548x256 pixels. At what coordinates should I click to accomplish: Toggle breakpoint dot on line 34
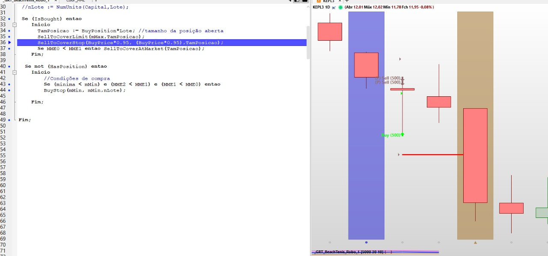click(9, 31)
